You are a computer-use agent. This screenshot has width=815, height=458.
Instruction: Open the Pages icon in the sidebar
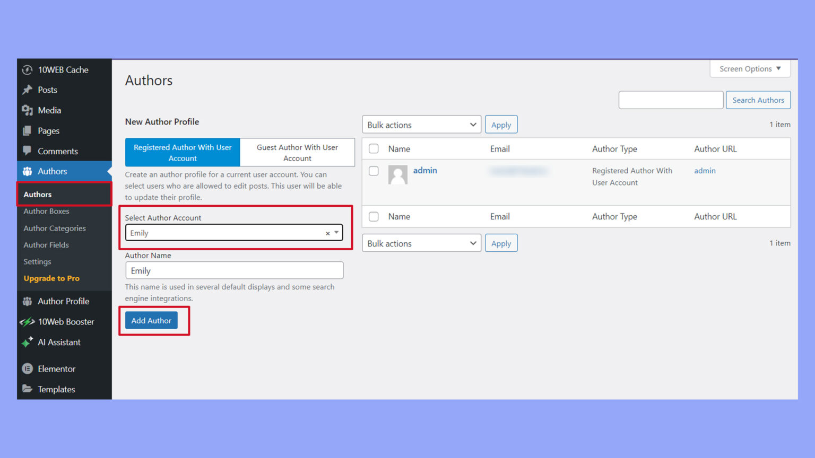(29, 130)
